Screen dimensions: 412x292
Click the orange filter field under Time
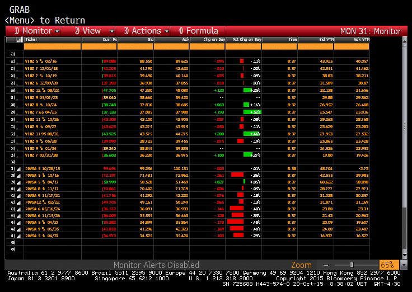(x=279, y=46)
